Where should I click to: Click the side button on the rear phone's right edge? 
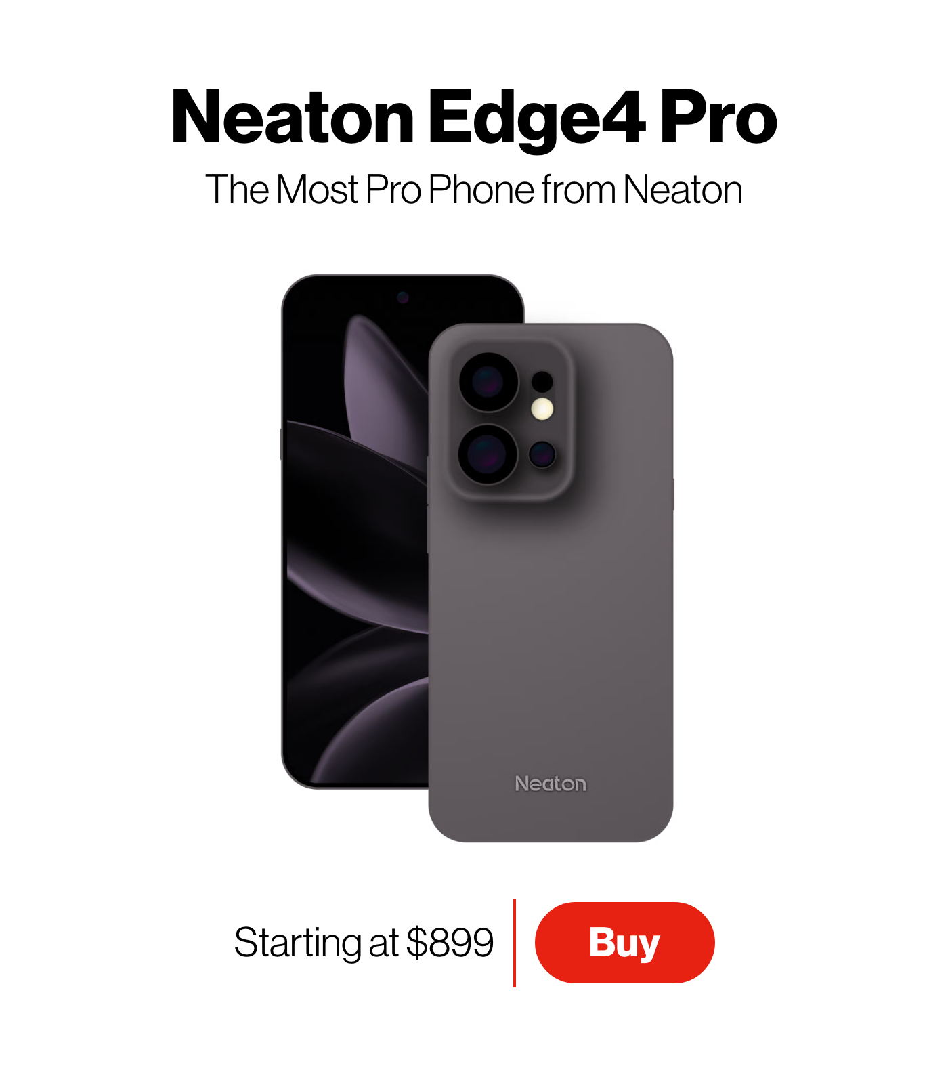[673, 494]
